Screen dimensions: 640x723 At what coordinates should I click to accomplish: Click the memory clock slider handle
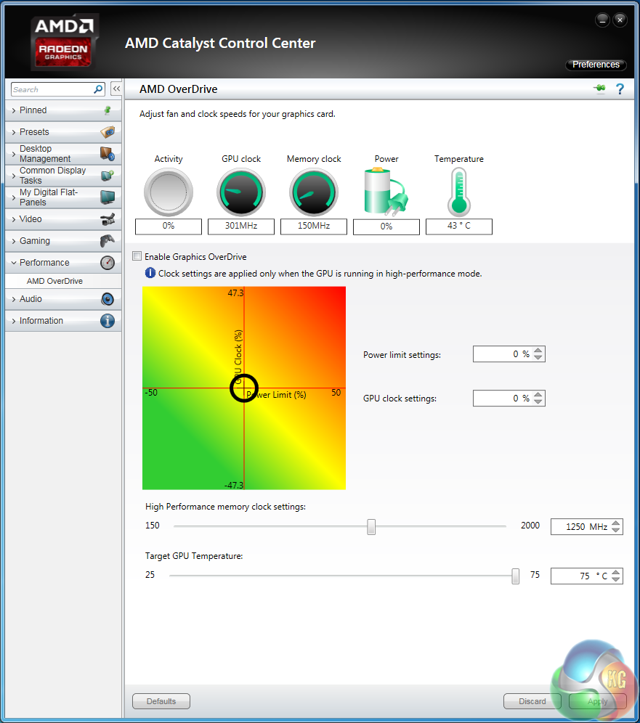pyautogui.click(x=371, y=526)
